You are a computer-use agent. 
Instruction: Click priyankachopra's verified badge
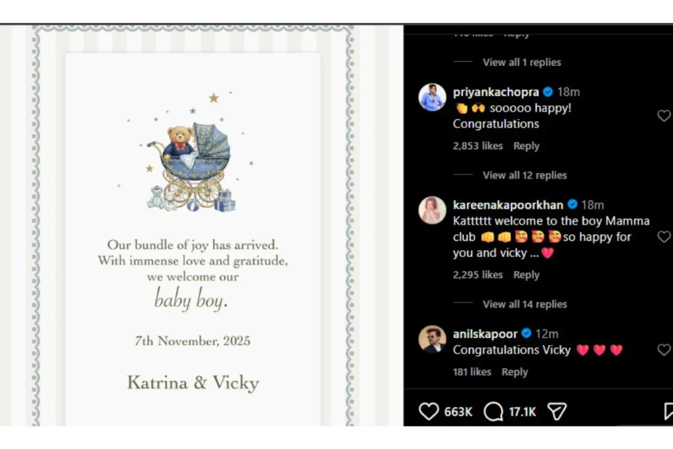click(547, 92)
